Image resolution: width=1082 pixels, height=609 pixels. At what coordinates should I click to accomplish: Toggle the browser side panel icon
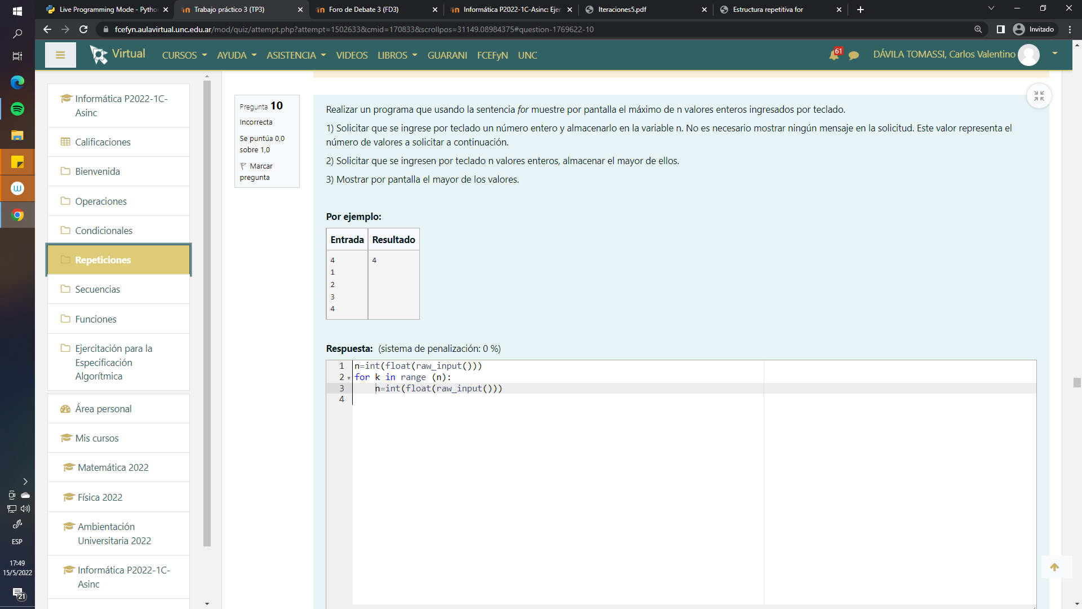(1001, 29)
